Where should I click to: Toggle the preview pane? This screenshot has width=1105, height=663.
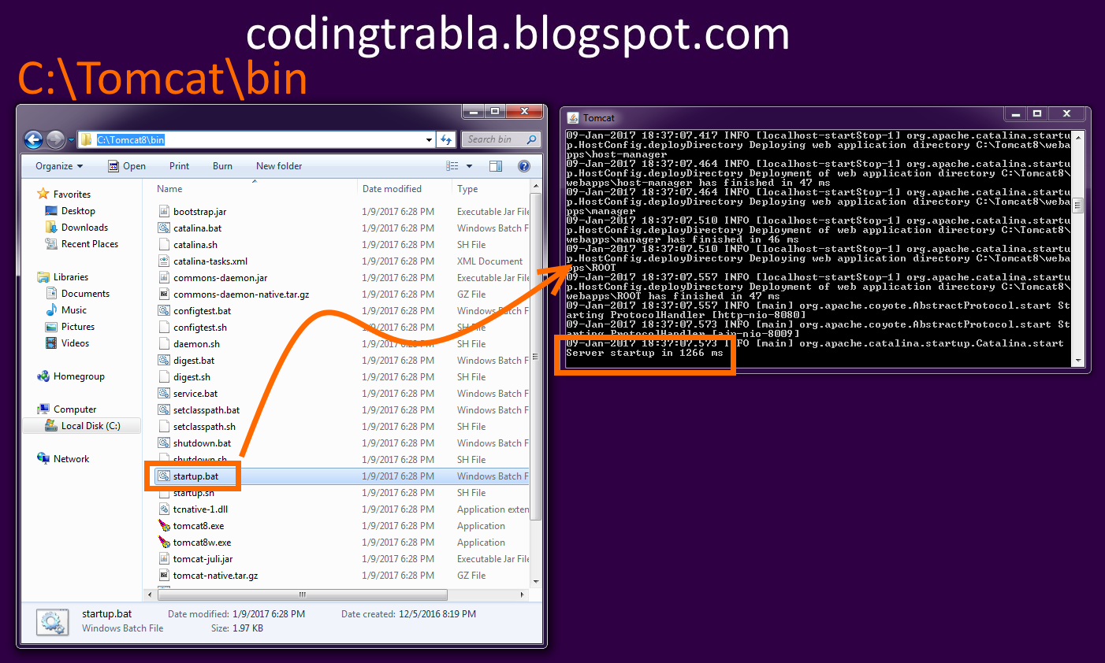[496, 166]
